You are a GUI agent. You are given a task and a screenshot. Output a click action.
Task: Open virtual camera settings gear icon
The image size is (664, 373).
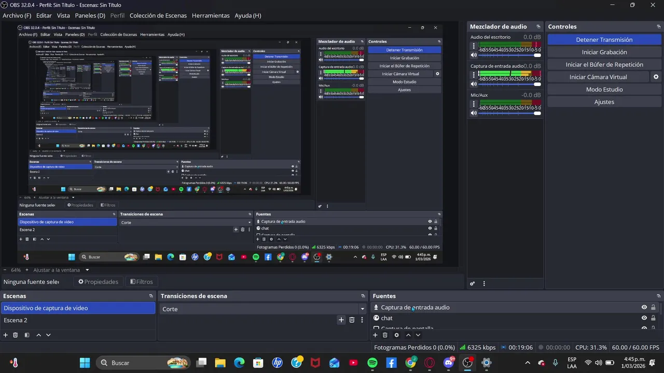click(656, 77)
